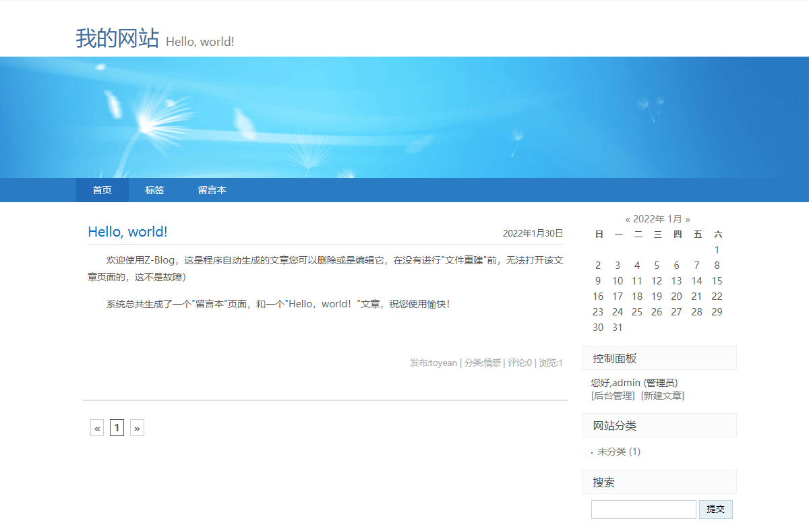Open the 留言本 navigation tab
The image size is (809, 523).
click(212, 190)
